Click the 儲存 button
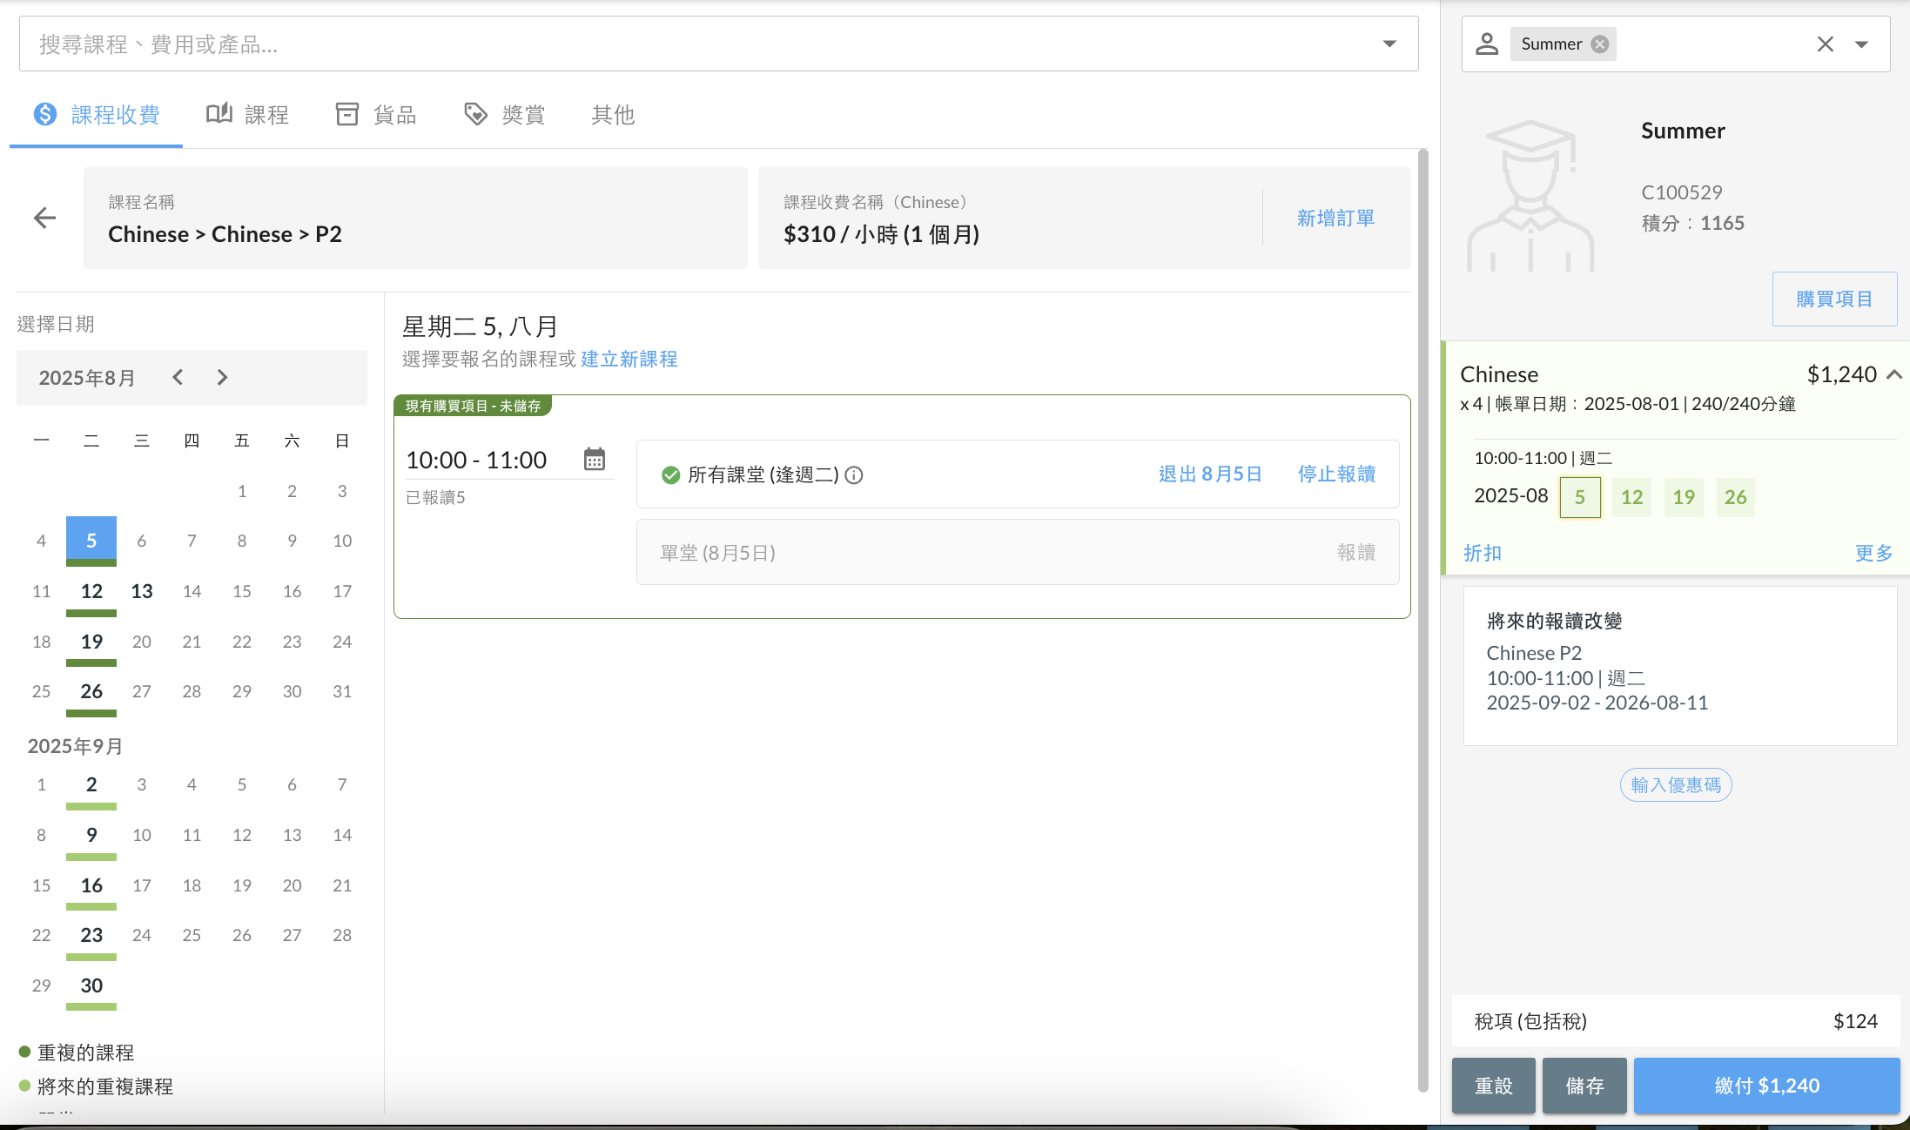The width and height of the screenshot is (1910, 1130). [1584, 1086]
